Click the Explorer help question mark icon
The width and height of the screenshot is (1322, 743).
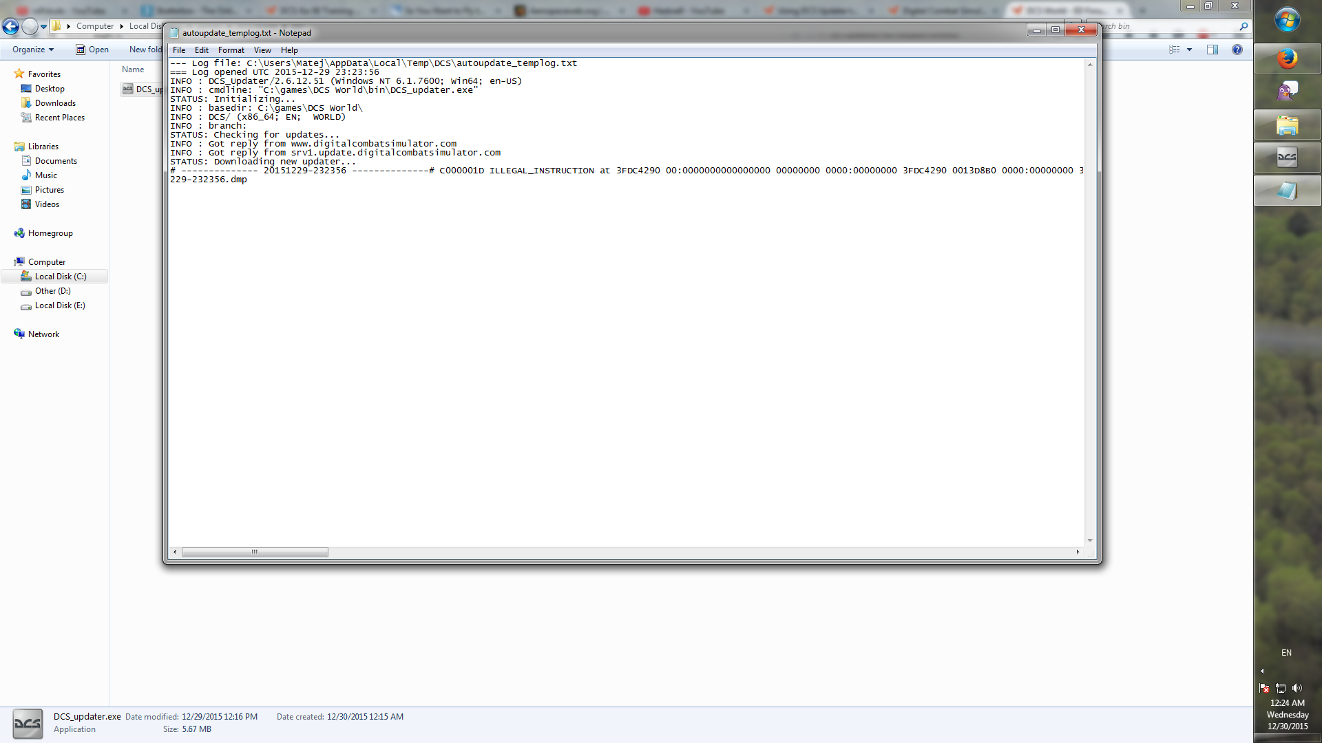point(1237,50)
